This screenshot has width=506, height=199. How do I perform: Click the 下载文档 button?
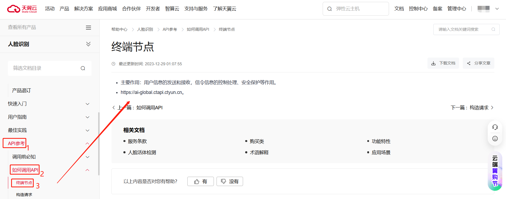pyautogui.click(x=443, y=63)
